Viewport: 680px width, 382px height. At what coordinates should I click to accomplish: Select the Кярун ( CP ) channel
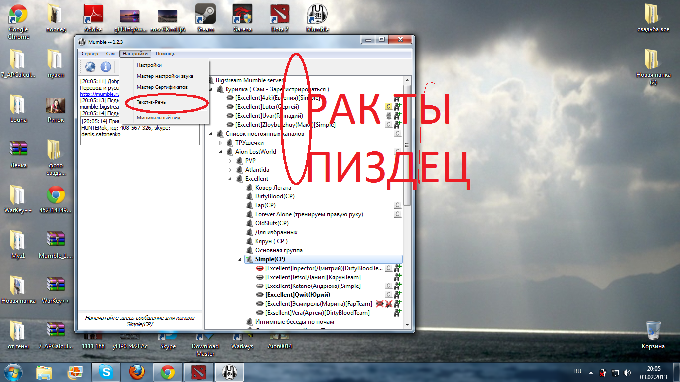(x=271, y=241)
